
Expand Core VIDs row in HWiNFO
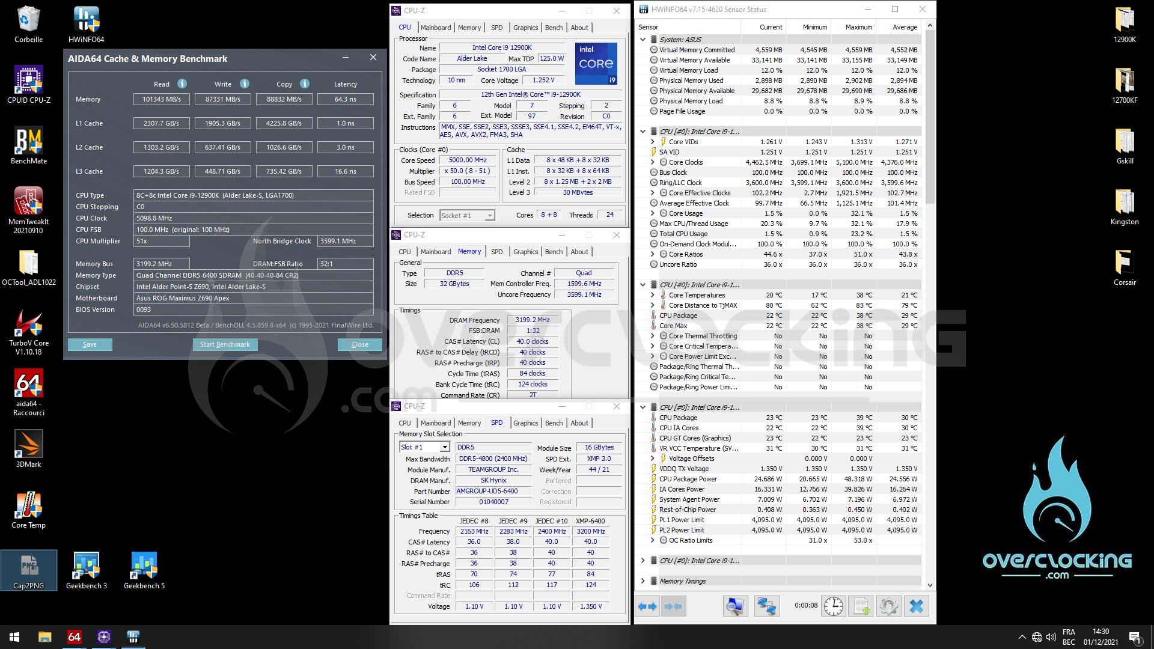(652, 142)
